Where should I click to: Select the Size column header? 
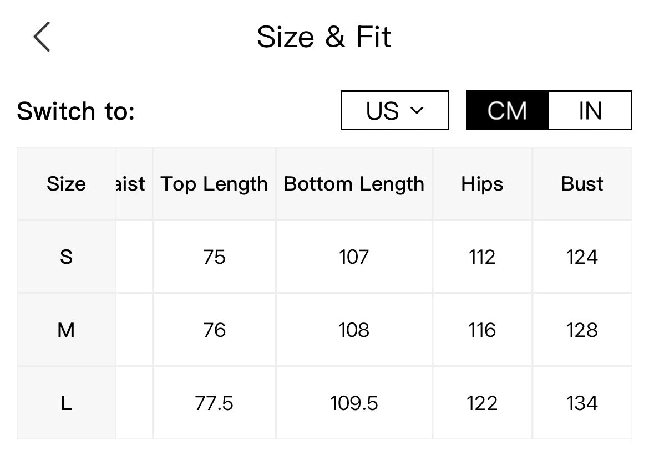click(66, 183)
